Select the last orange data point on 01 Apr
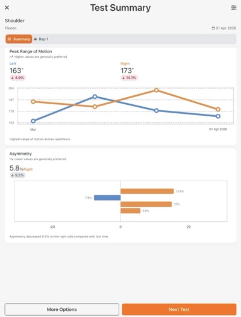The image size is (241, 317). [x=218, y=109]
